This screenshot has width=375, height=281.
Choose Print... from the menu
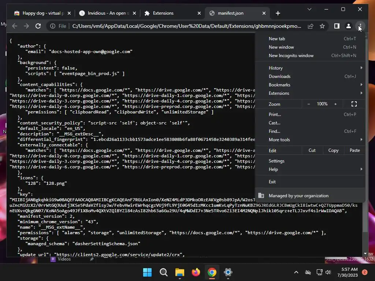point(310,115)
